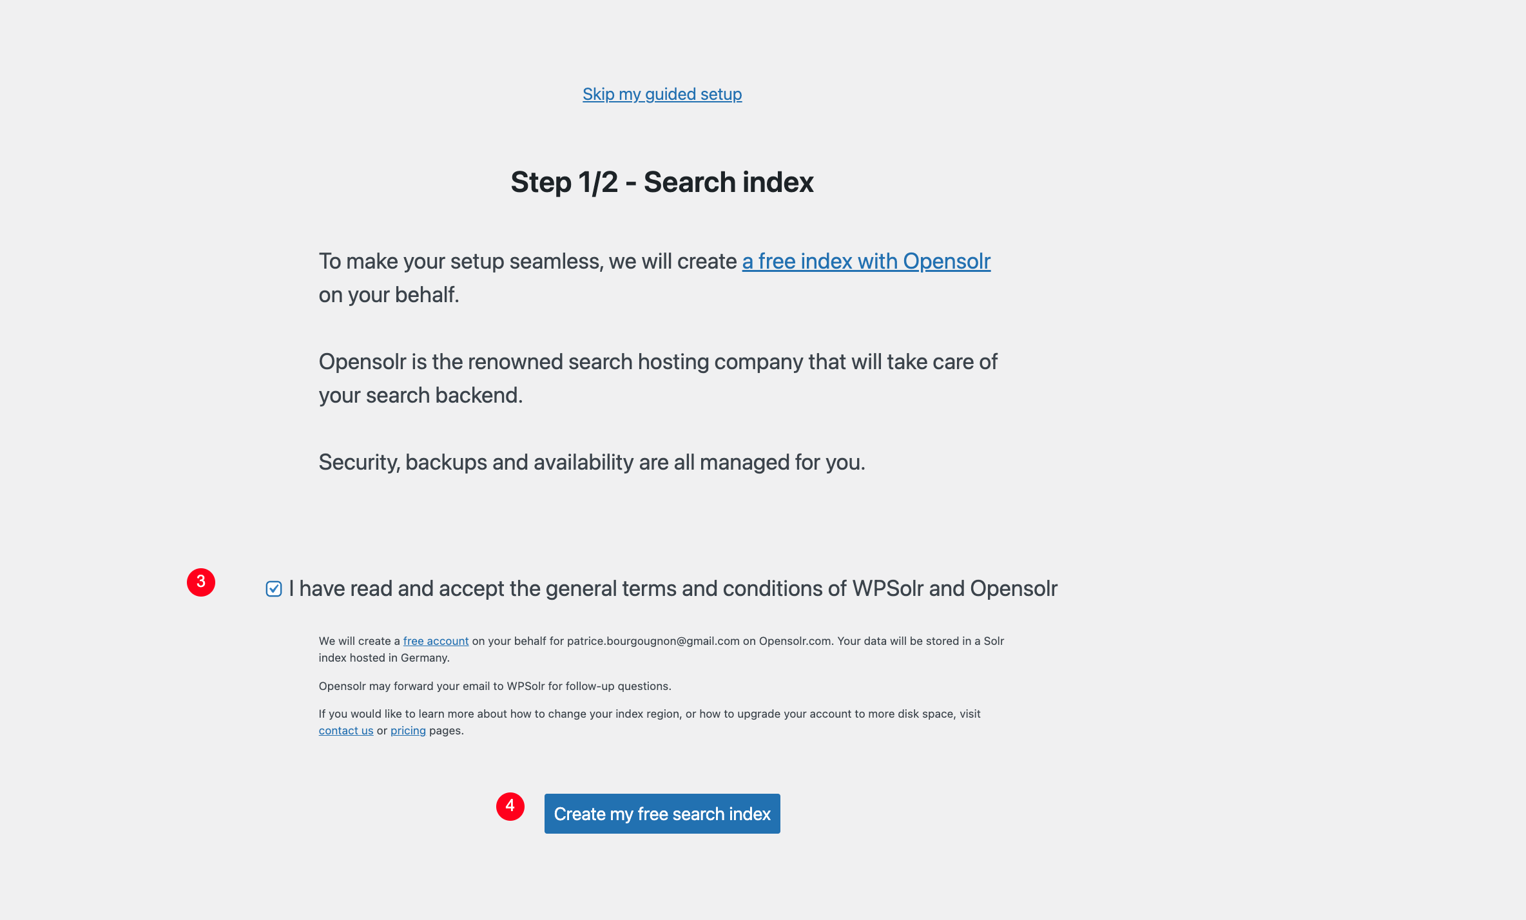1526x920 pixels.
Task: Visit the "pricing" link
Action: (408, 731)
